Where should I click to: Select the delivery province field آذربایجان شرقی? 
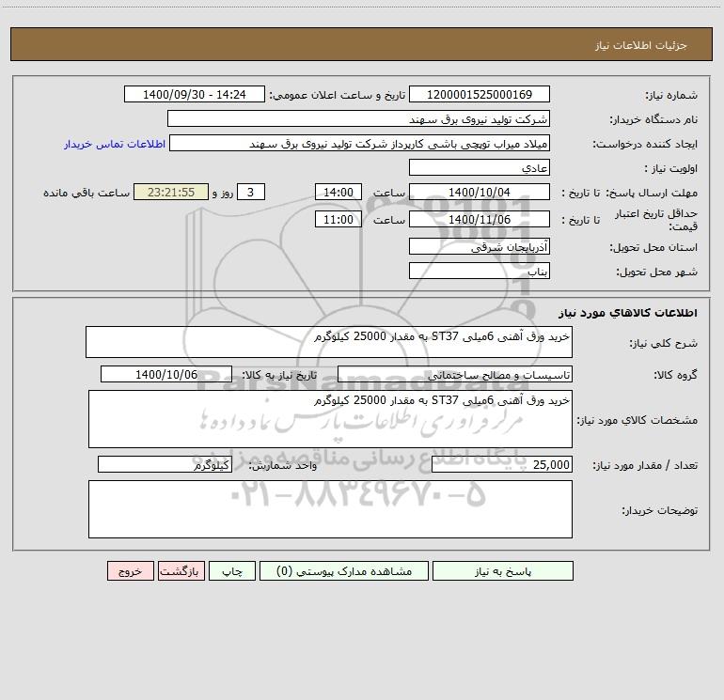pyautogui.click(x=480, y=246)
